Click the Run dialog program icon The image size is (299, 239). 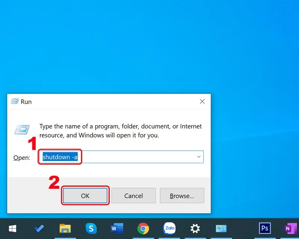pyautogui.click(x=22, y=129)
